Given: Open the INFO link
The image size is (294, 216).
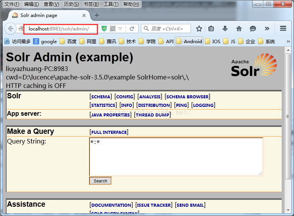Looking at the screenshot, I should tap(127, 105).
